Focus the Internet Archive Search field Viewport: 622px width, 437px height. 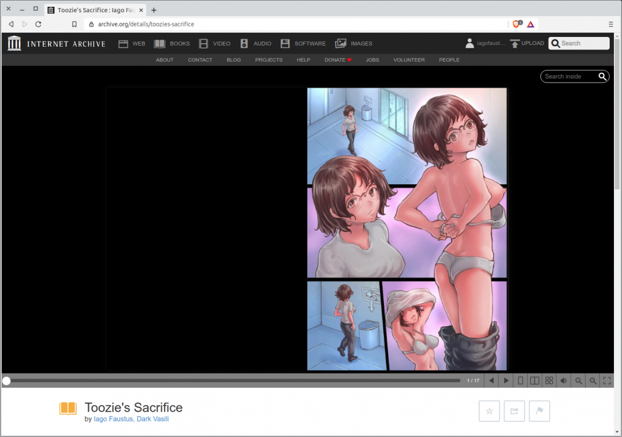pyautogui.click(x=579, y=43)
